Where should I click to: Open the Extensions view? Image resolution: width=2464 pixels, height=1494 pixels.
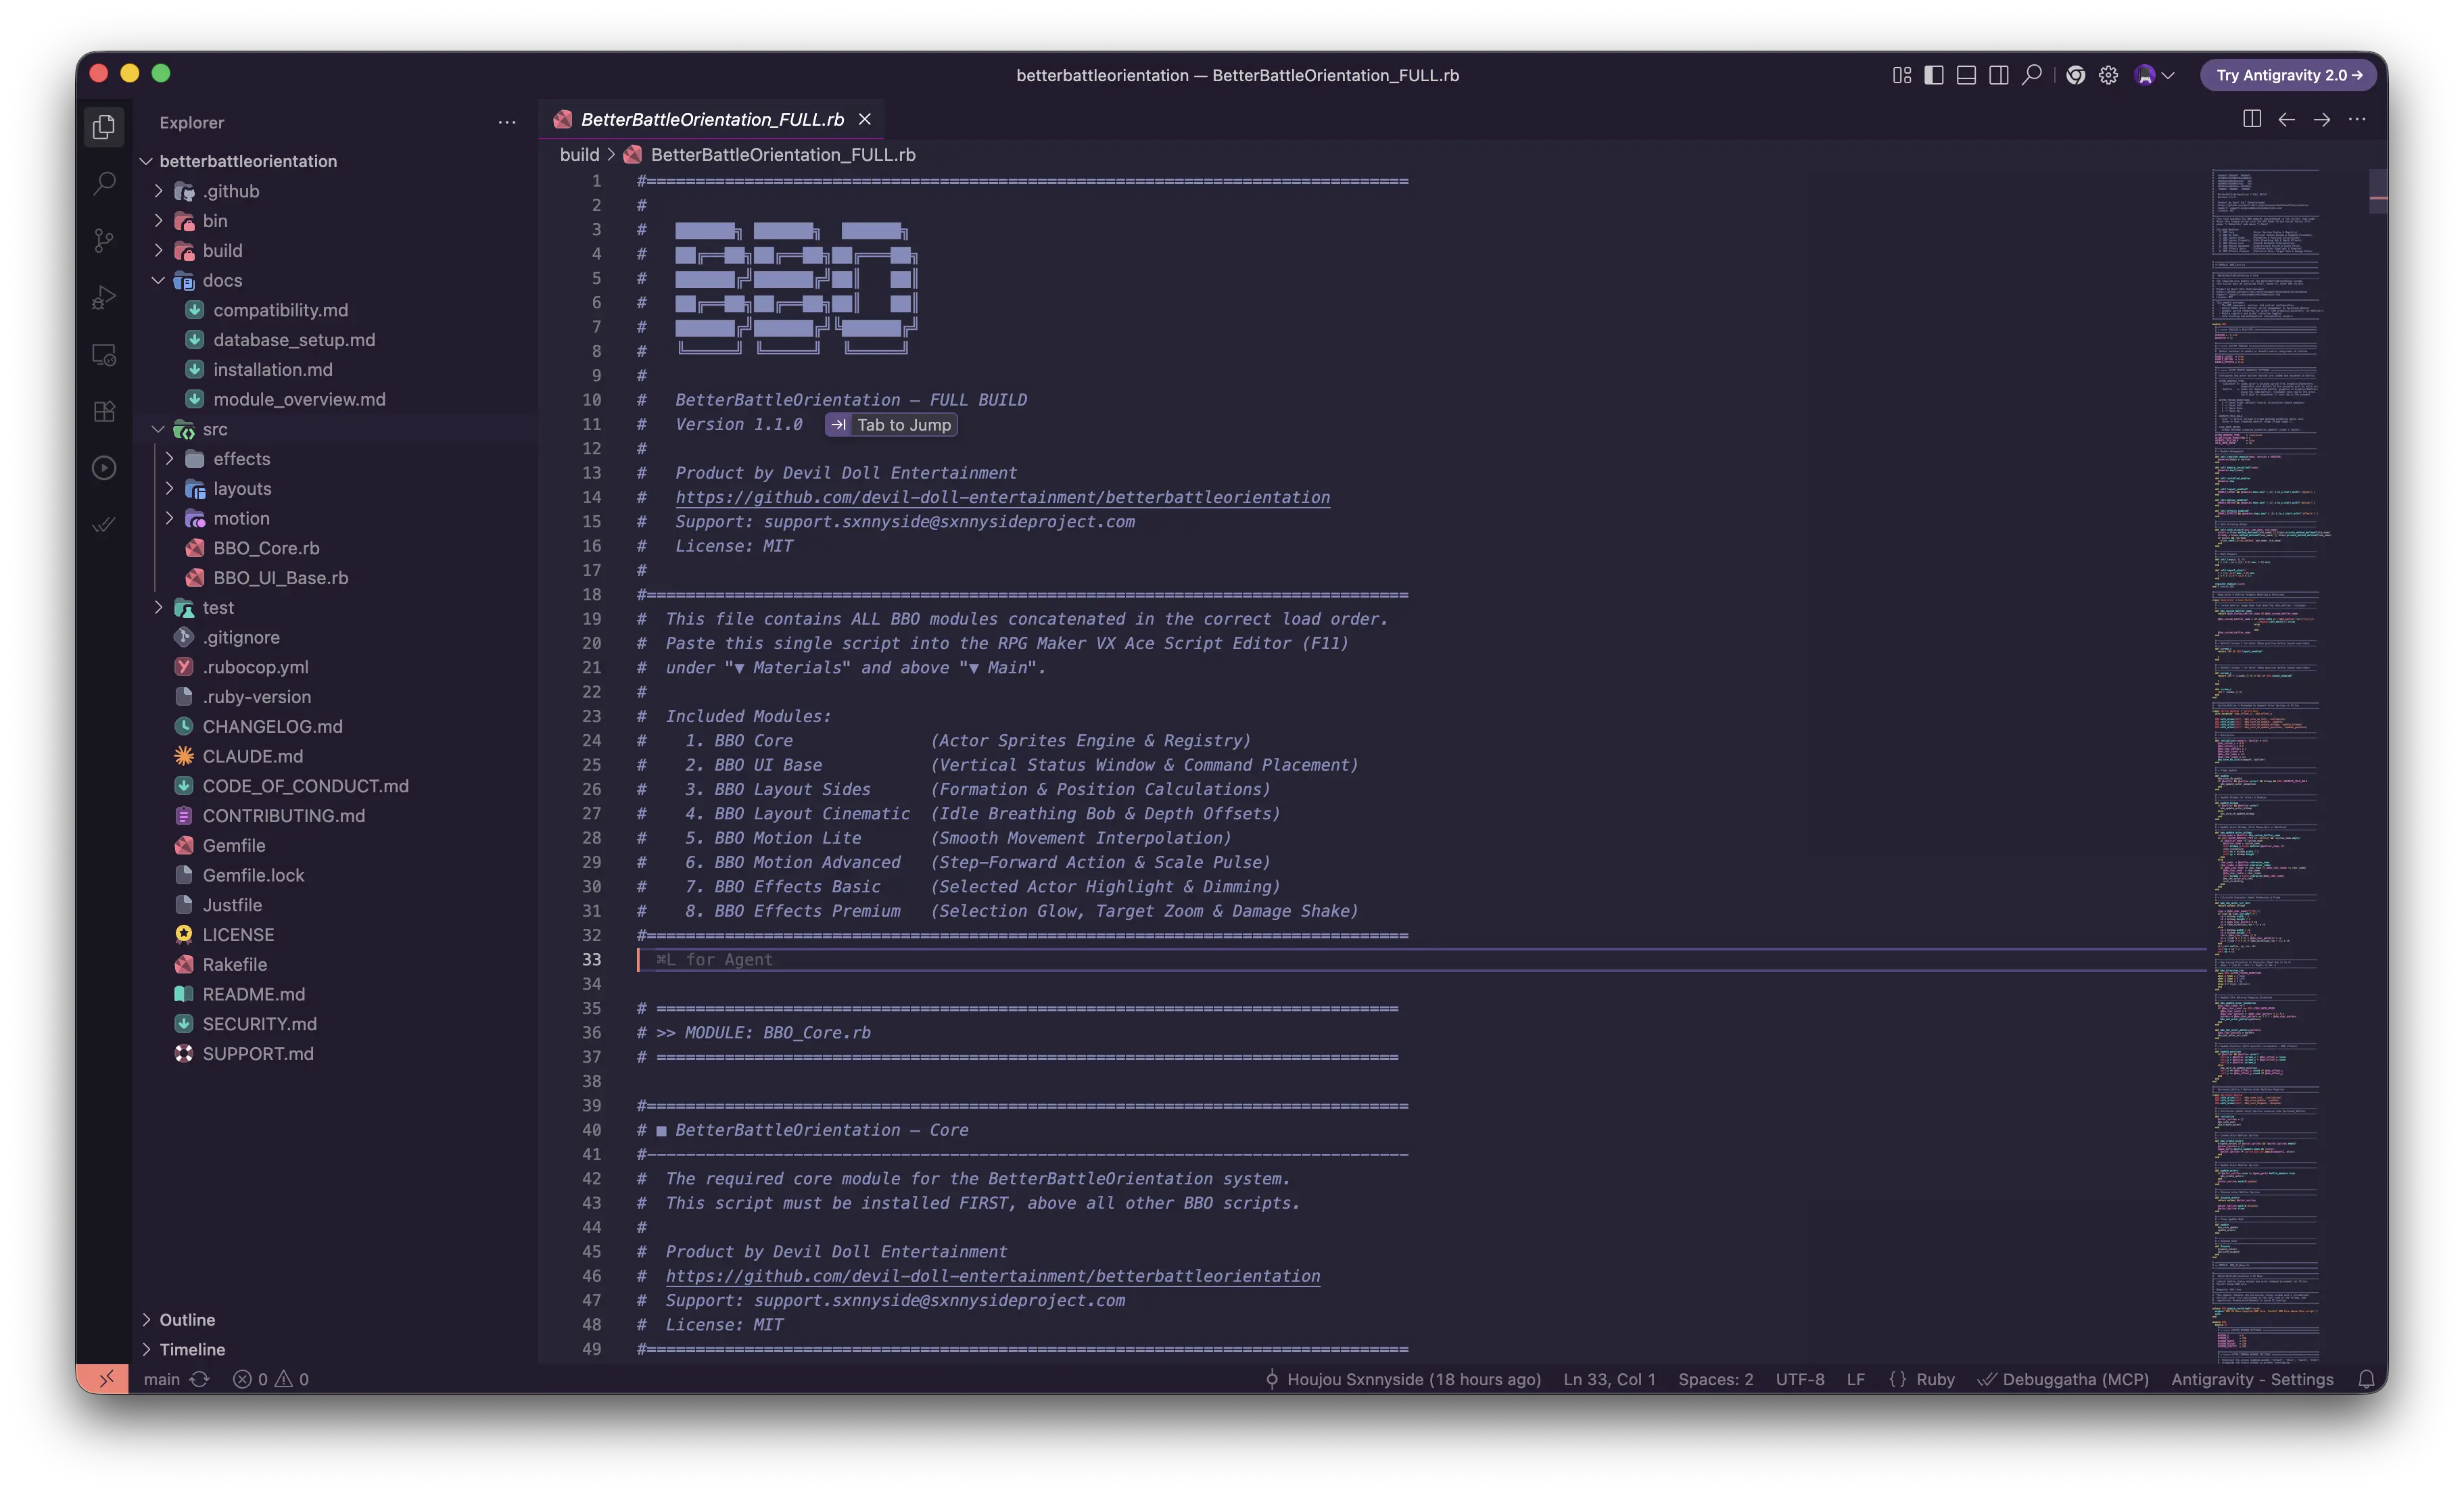click(x=104, y=411)
